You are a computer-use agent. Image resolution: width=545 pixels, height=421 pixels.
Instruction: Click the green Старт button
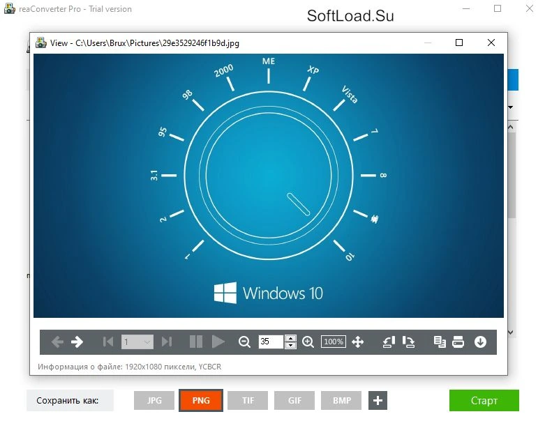click(484, 401)
